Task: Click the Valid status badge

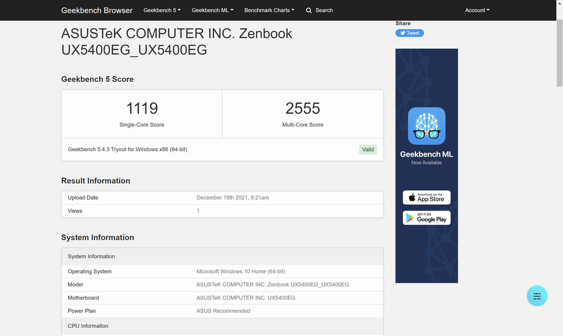Action: tap(368, 149)
